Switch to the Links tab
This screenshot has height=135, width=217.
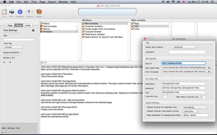tap(28, 25)
